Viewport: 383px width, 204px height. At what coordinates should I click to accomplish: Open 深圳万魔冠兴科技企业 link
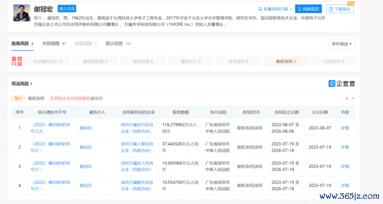tap(137, 128)
